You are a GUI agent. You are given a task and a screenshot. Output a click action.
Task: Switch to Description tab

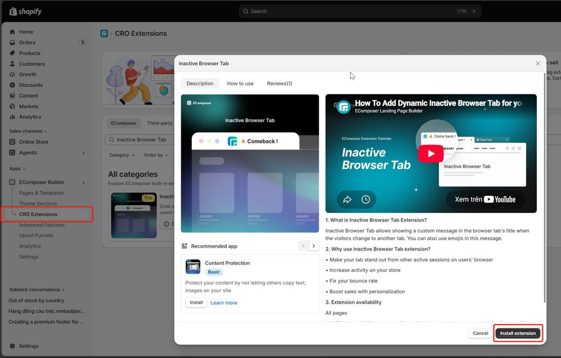click(x=200, y=83)
